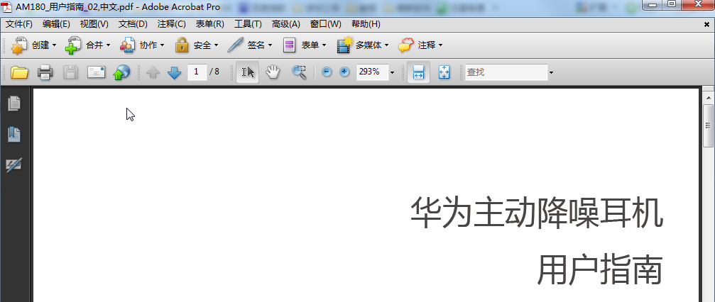Click the 签名 pen icon

(x=235, y=45)
